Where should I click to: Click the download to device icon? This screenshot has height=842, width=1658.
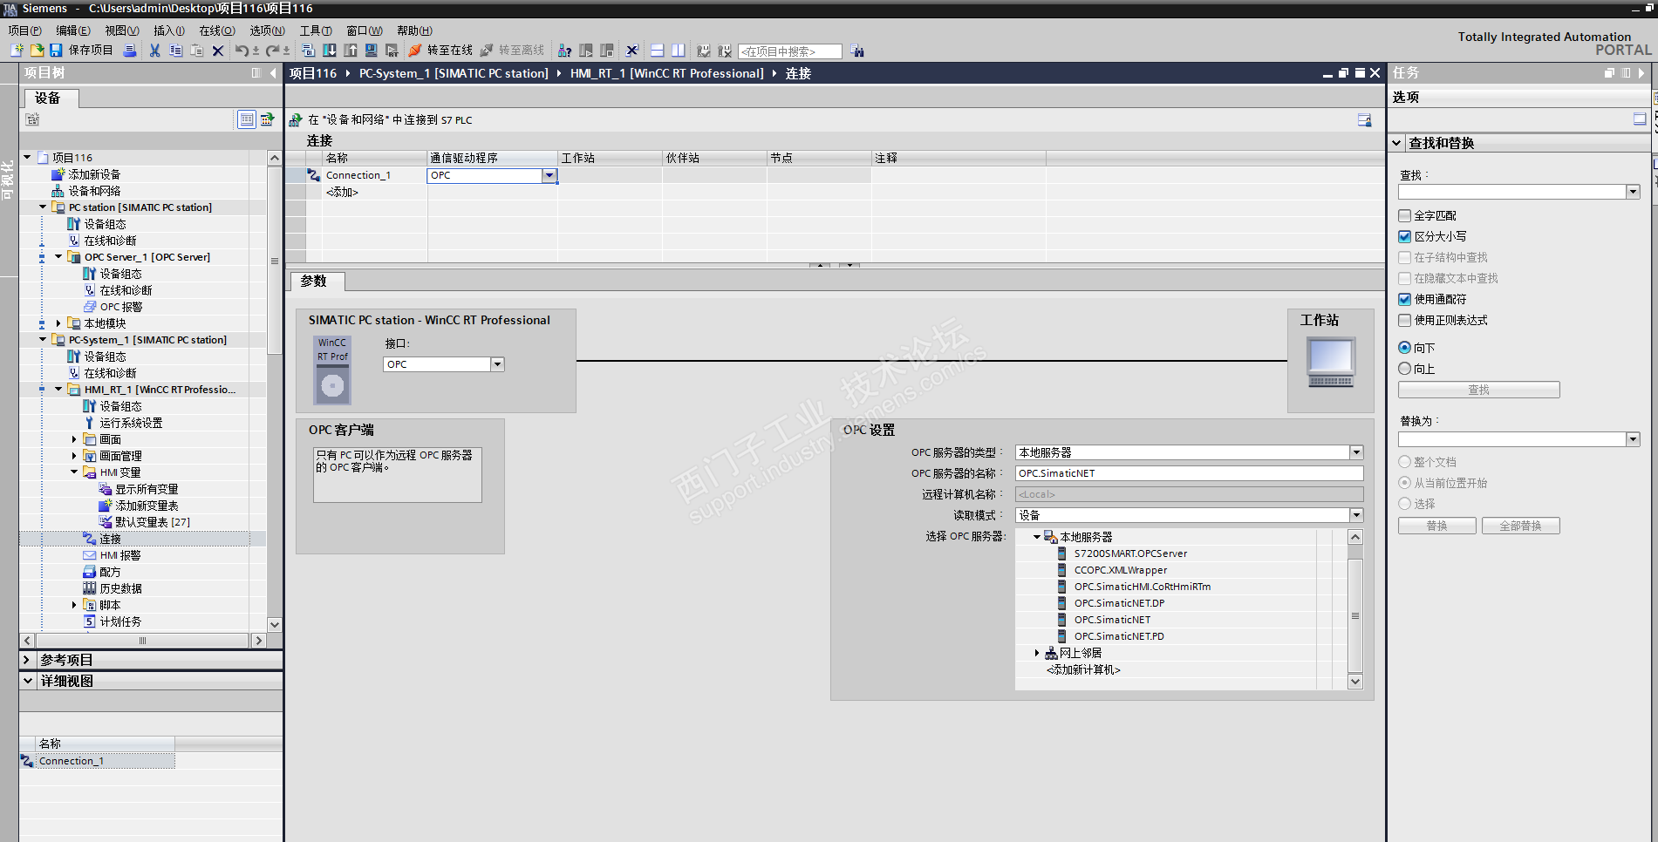[330, 51]
